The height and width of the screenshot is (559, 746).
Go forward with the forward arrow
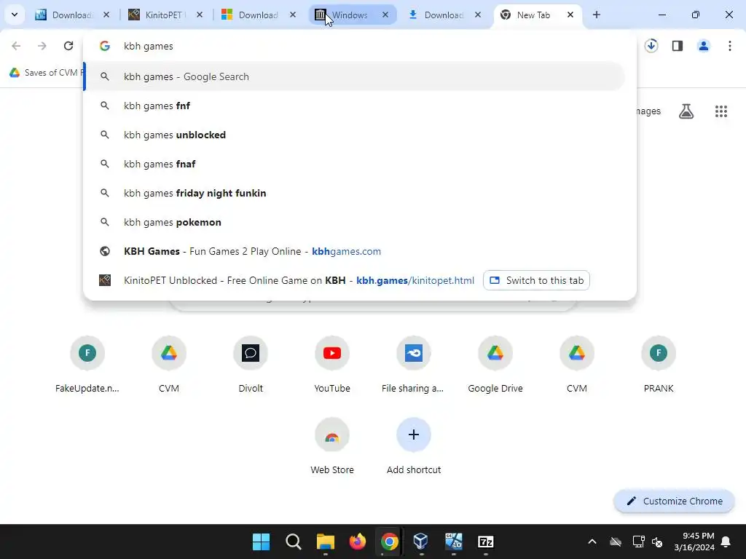[x=42, y=46]
